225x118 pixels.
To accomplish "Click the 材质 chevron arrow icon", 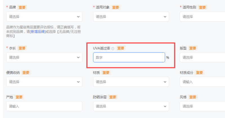I will (165, 82).
